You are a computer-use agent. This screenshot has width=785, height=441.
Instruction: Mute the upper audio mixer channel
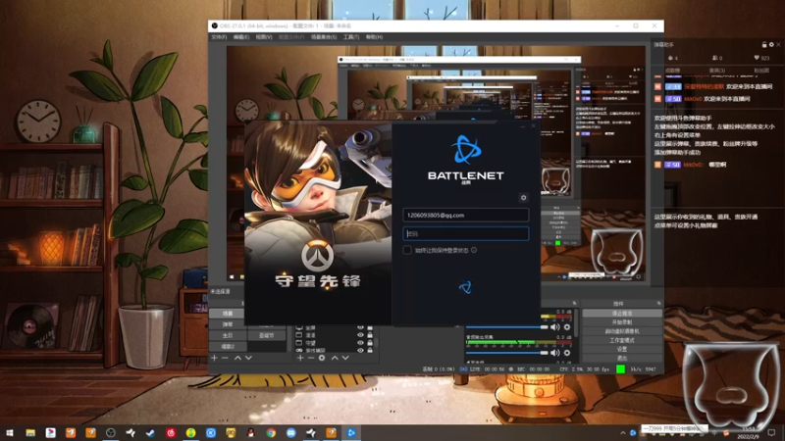point(554,327)
